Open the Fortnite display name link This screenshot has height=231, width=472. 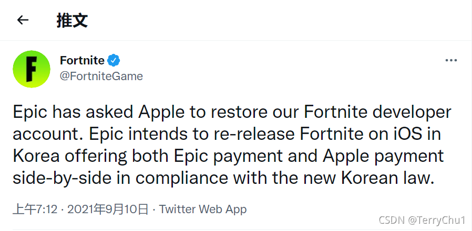82,60
